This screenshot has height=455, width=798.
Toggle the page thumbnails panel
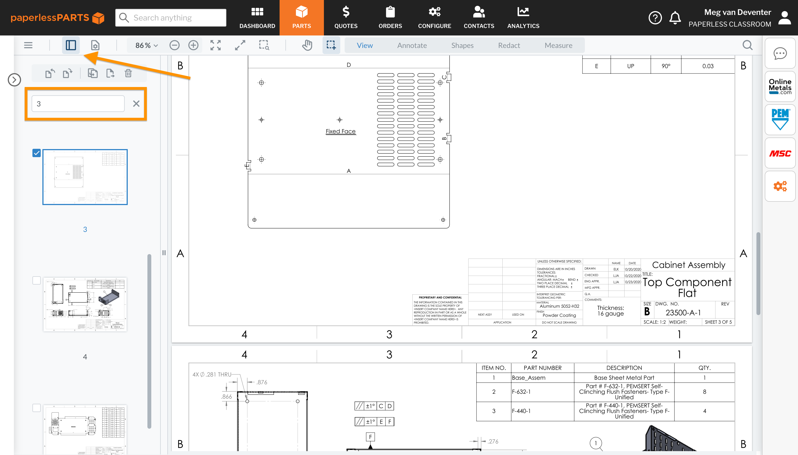tap(71, 45)
